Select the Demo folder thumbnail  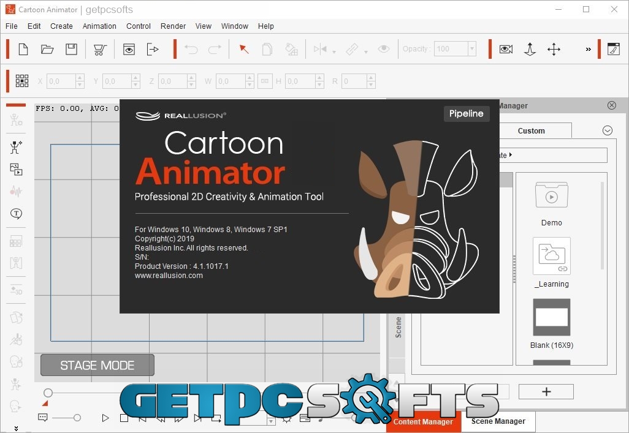click(552, 195)
